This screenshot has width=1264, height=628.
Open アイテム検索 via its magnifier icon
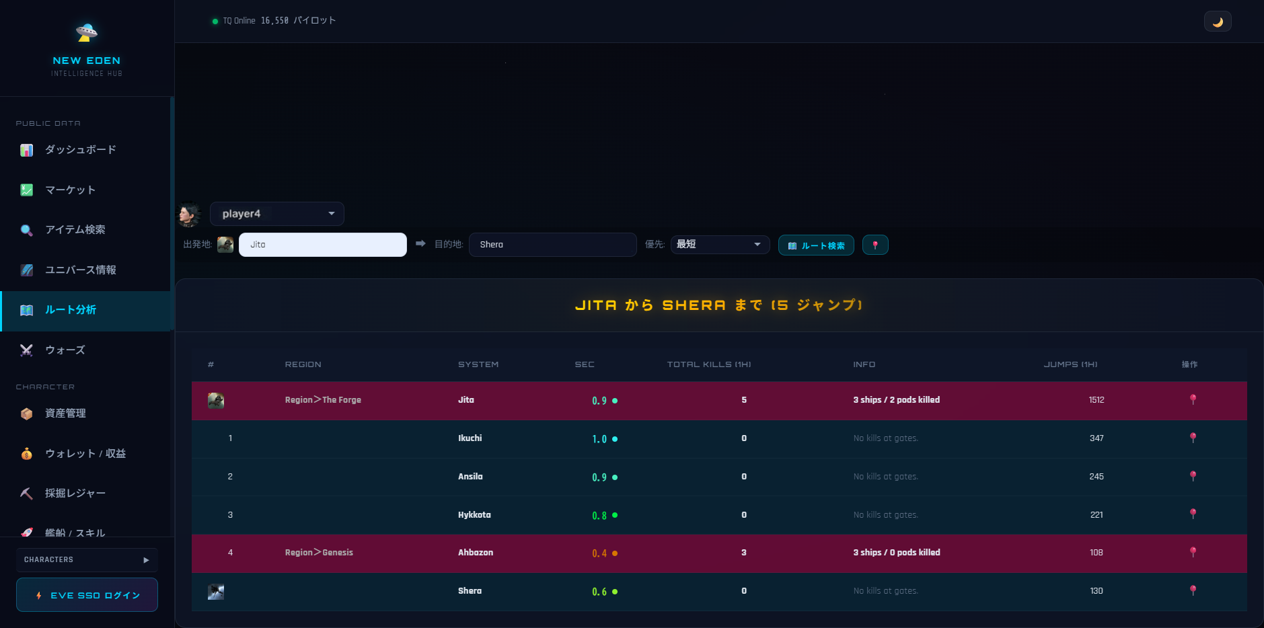pos(26,229)
